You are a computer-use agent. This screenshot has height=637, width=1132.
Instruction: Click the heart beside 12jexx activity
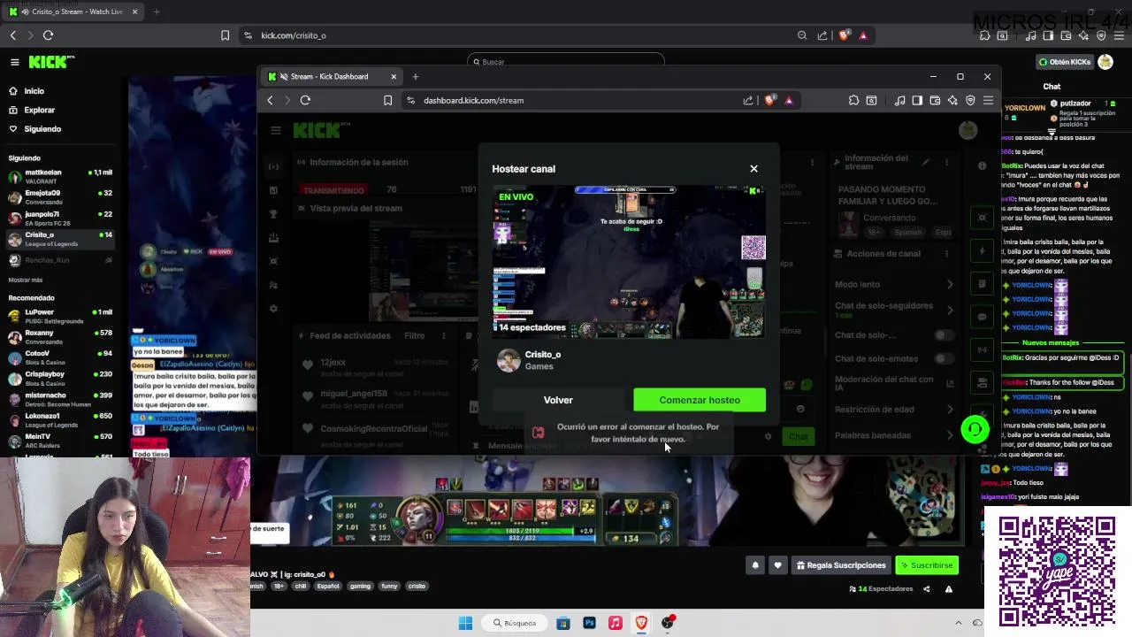(308, 365)
